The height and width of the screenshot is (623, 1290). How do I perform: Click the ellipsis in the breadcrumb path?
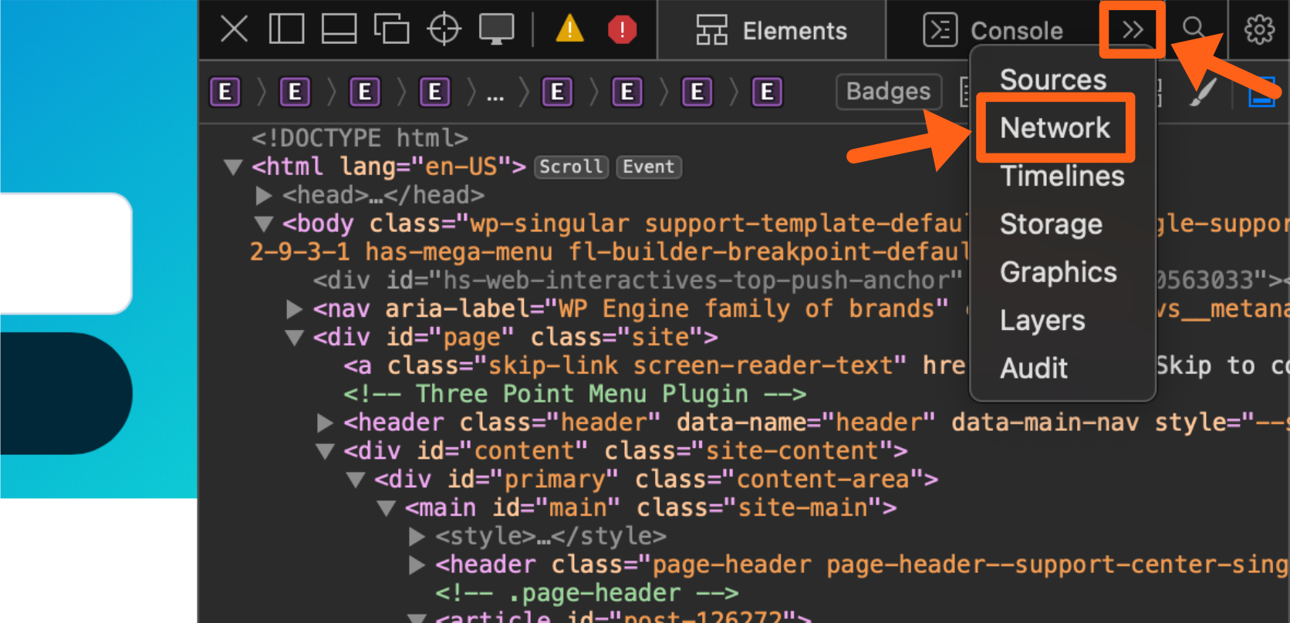495,93
